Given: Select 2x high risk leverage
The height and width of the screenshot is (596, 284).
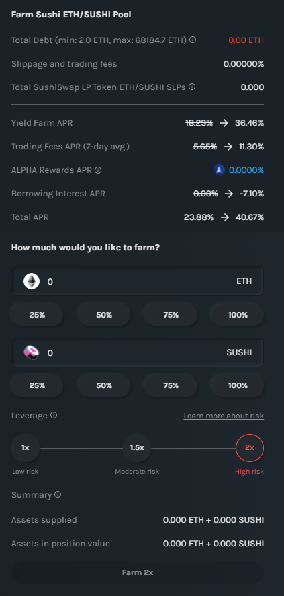Looking at the screenshot, I should click(250, 448).
